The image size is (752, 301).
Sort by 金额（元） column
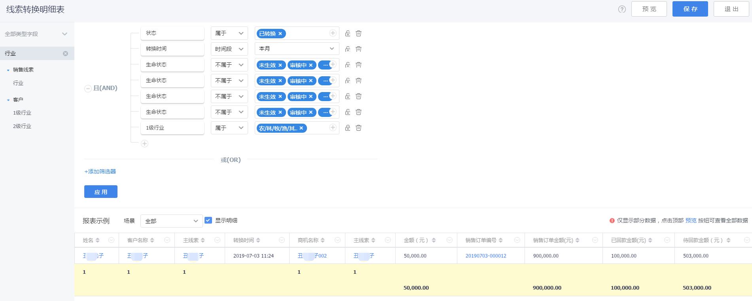[x=434, y=240]
